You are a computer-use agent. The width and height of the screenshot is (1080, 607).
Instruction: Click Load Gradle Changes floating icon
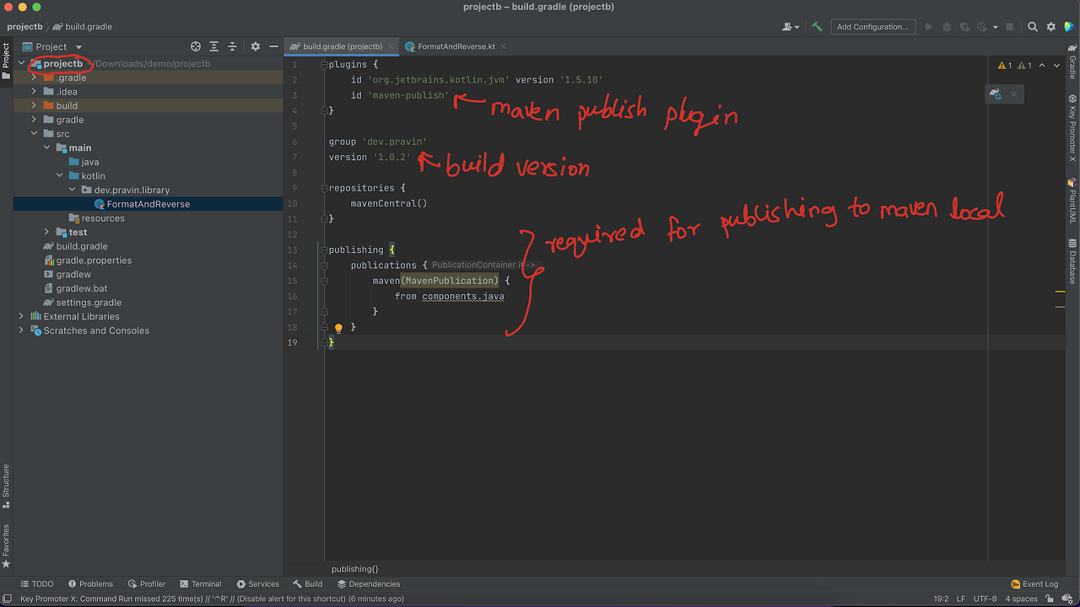996,94
